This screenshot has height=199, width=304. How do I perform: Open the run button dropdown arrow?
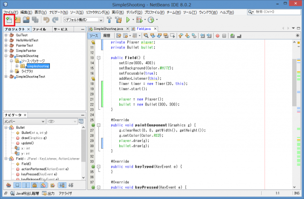tap(133, 20)
